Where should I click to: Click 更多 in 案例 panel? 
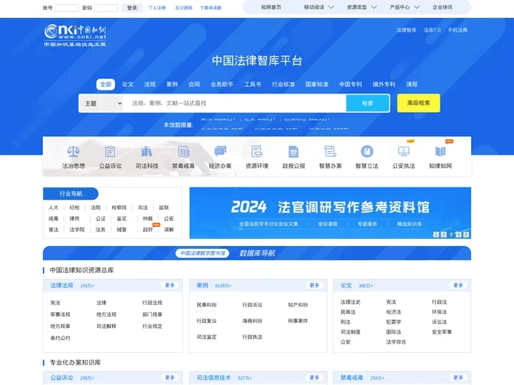point(314,285)
